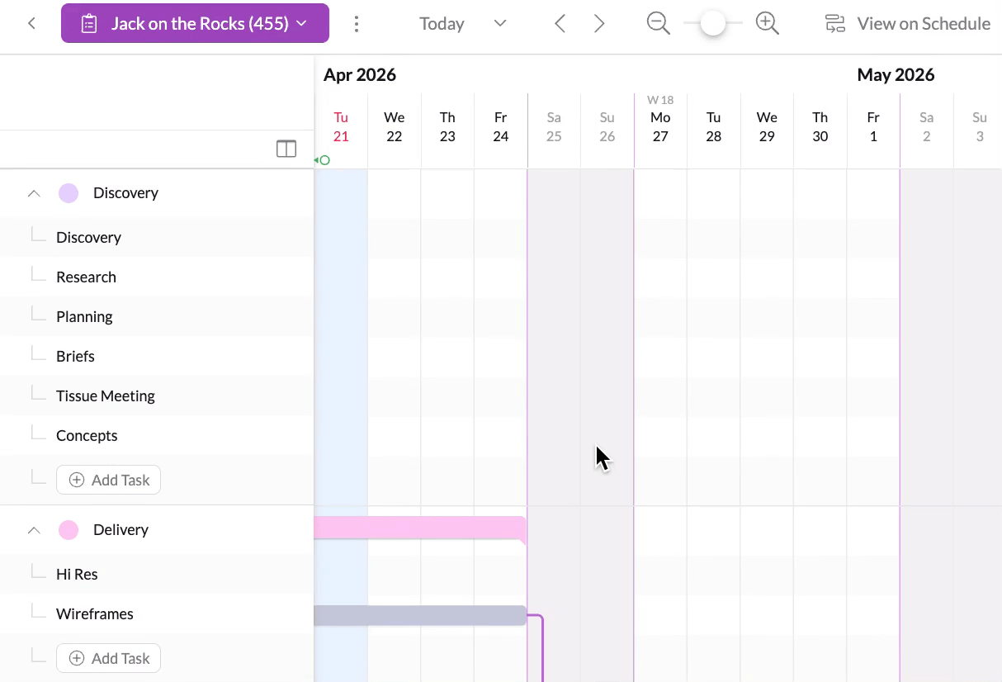Click the zoom in magnifier icon
This screenshot has height=682, width=1002.
[x=768, y=24]
